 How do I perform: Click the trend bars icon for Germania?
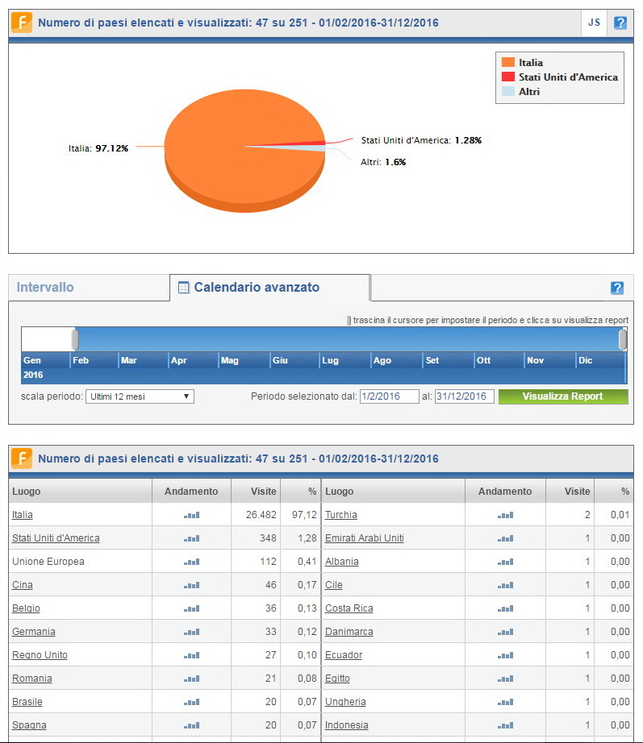[x=192, y=632]
